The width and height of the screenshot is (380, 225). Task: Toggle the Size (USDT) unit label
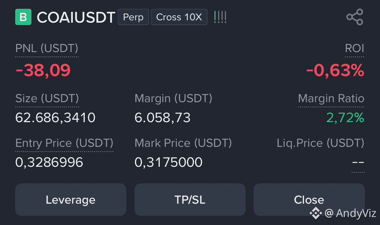(47, 99)
